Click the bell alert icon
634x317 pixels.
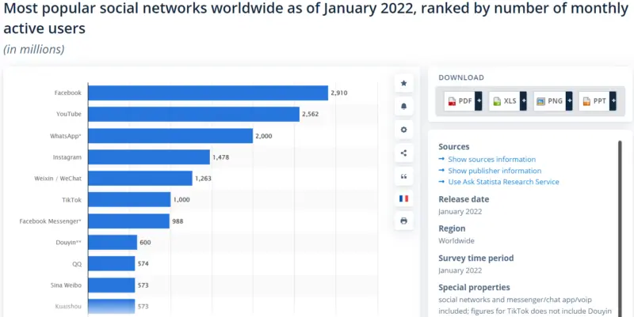click(x=404, y=106)
